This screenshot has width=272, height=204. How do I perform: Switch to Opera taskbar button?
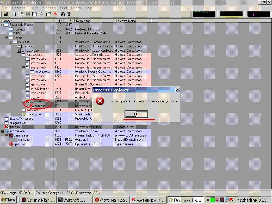tap(112, 200)
